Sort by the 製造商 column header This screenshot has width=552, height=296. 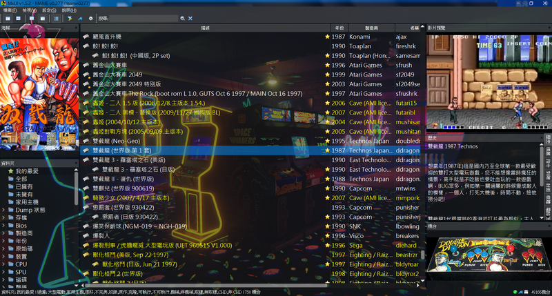pyautogui.click(x=371, y=28)
